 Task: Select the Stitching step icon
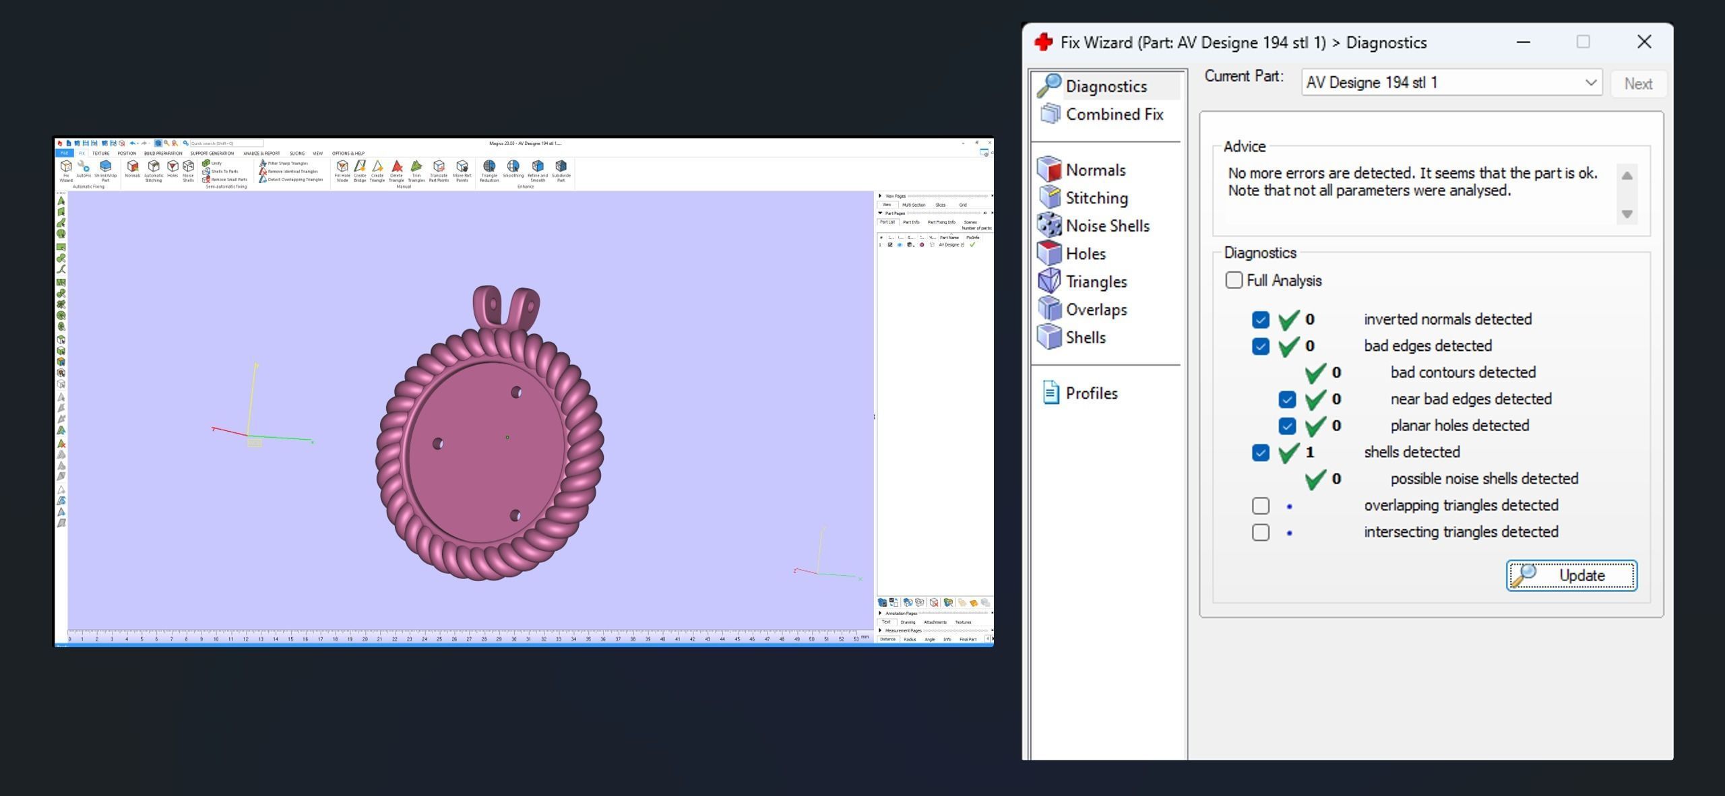click(x=1050, y=197)
